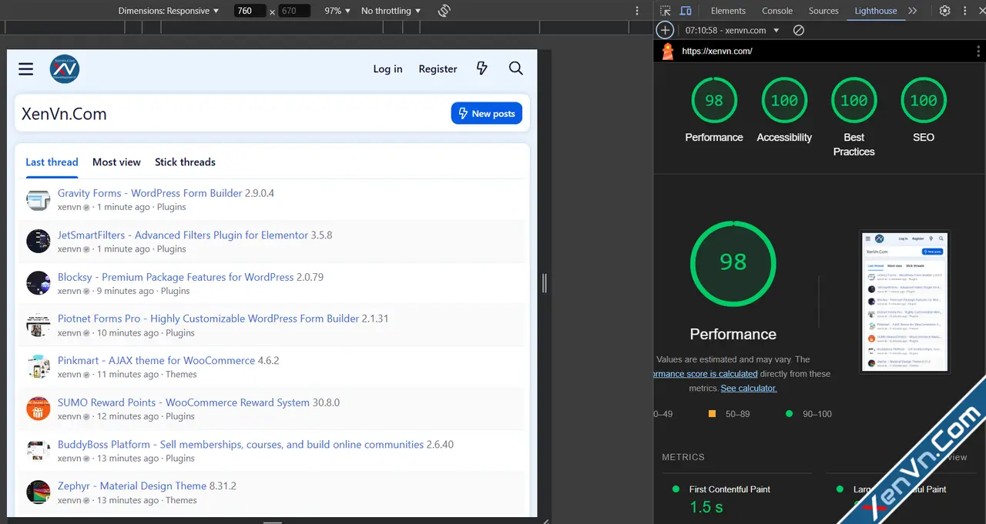Open the 97% zoom level dropdown
This screenshot has width=986, height=524.
(337, 11)
